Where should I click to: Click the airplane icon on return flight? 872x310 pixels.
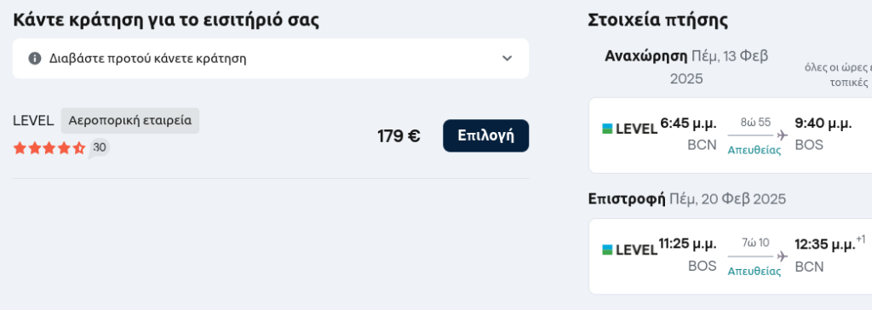pyautogui.click(x=783, y=256)
